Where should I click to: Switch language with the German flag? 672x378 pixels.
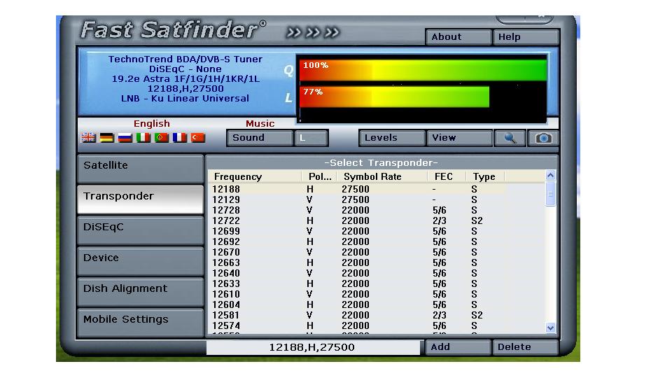click(106, 138)
